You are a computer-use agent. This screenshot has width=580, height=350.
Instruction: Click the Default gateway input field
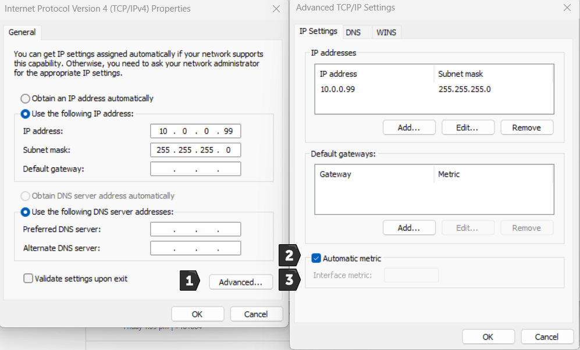point(195,169)
